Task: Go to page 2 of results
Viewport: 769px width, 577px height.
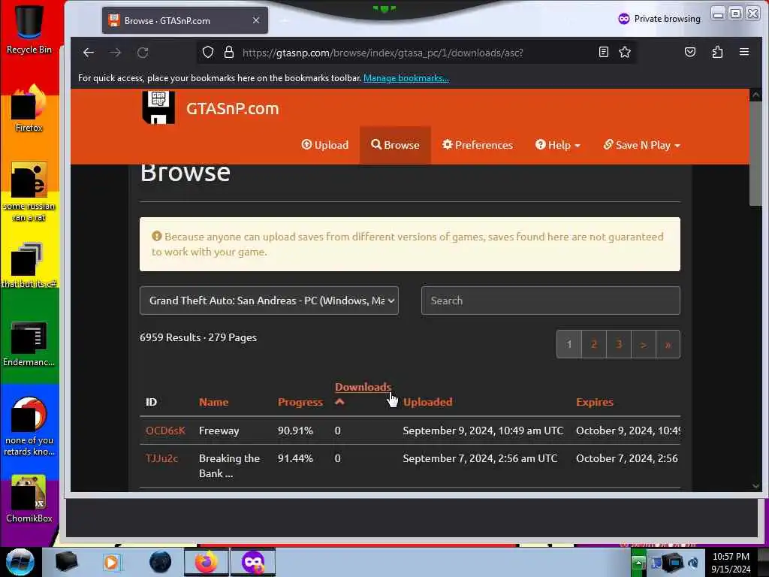Action: pos(594,344)
